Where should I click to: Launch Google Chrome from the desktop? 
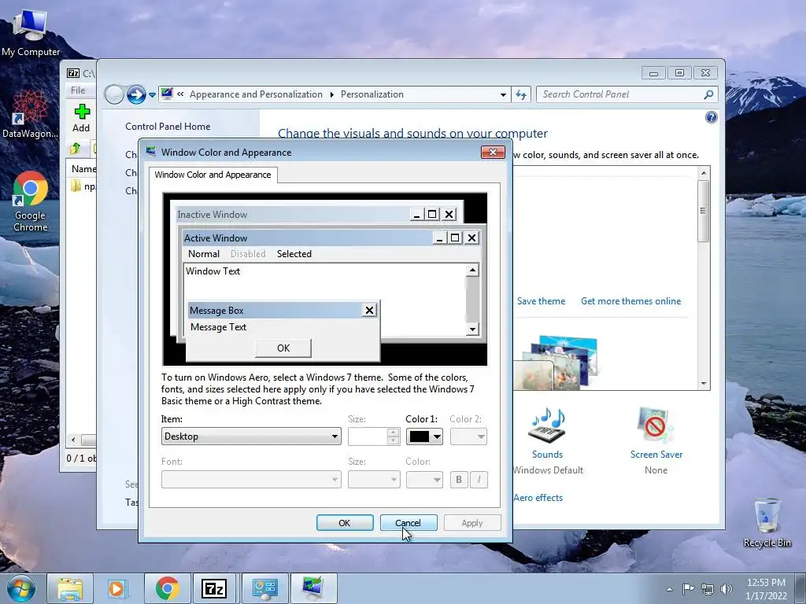pos(30,201)
